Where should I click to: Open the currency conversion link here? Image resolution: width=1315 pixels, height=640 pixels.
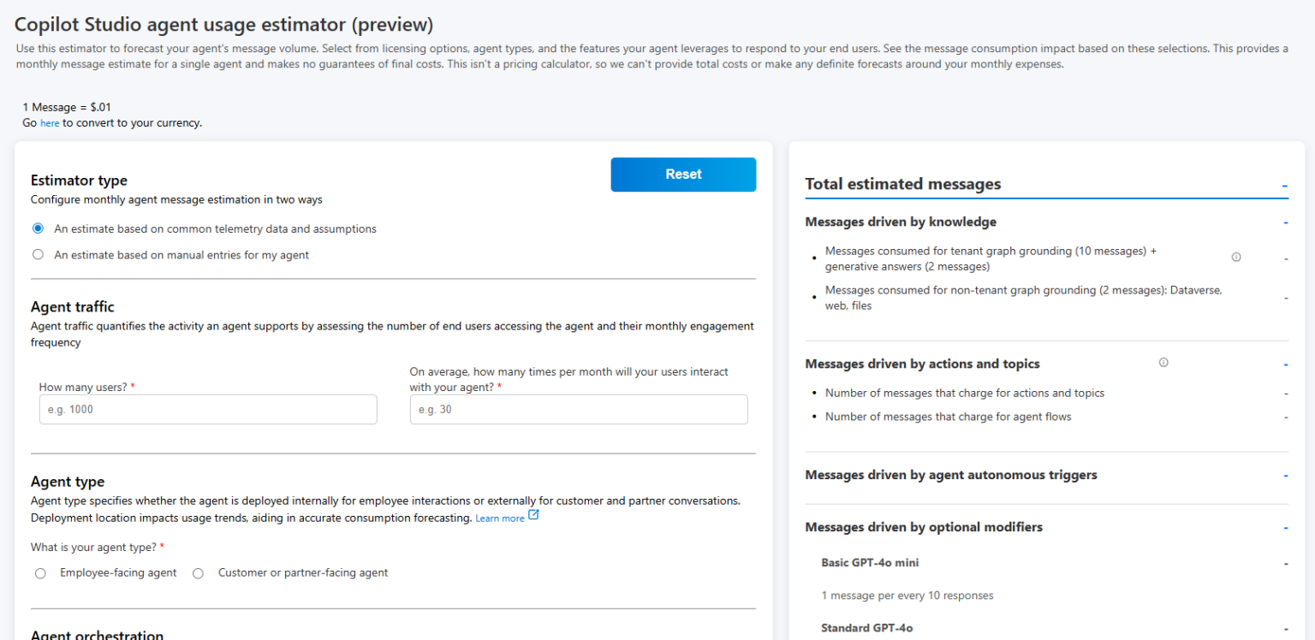click(49, 122)
